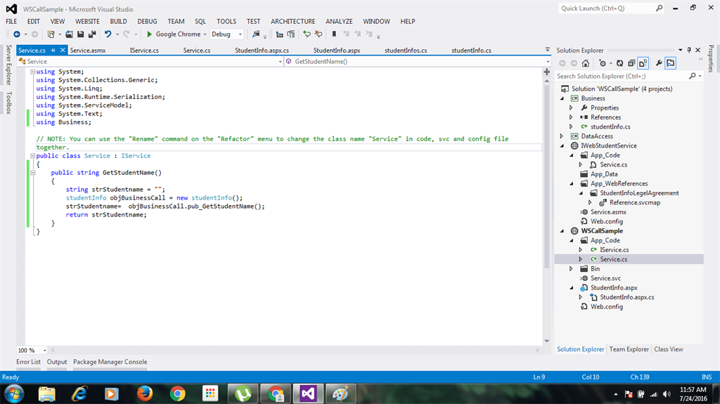The image size is (720, 404).
Task: Toggle the pin on the Service.cs tab
Action: pos(53,51)
